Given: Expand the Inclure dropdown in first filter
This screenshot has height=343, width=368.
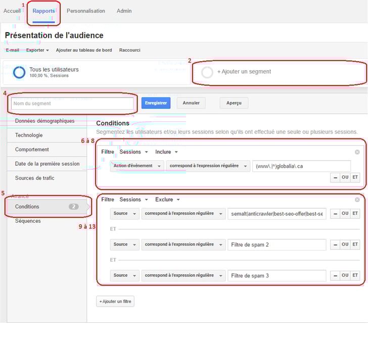Looking at the screenshot, I should click(166, 152).
